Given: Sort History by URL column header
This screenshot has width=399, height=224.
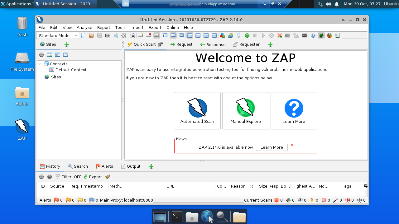Looking at the screenshot, I should [170, 186].
